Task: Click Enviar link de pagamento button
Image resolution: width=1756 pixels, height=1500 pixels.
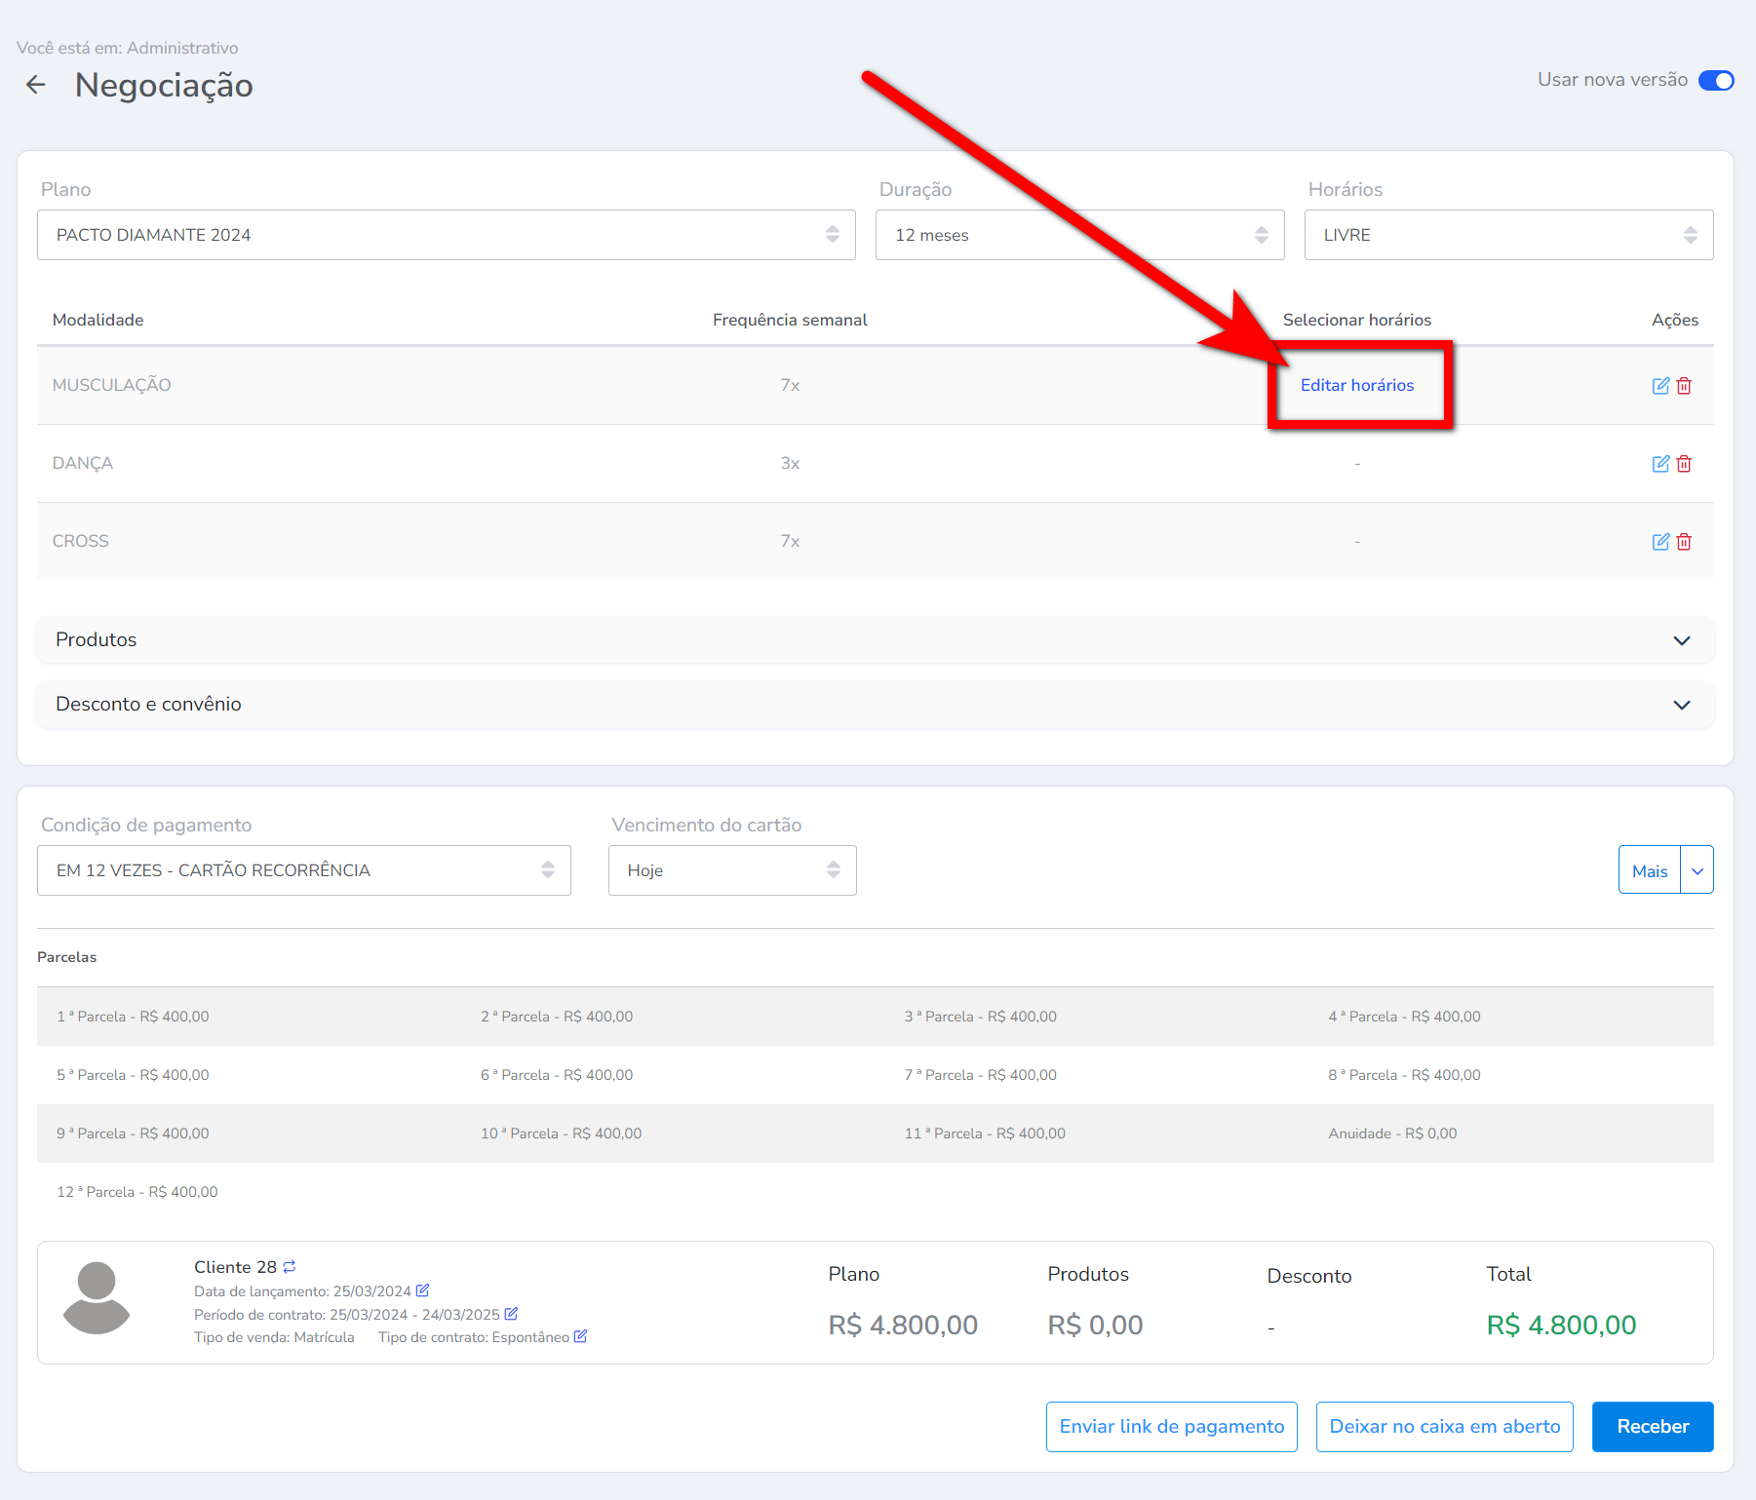Action: click(1171, 1426)
